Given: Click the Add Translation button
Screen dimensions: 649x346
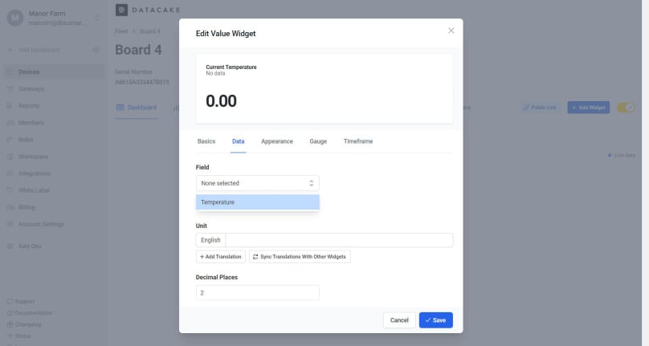Looking at the screenshot, I should tap(220, 257).
